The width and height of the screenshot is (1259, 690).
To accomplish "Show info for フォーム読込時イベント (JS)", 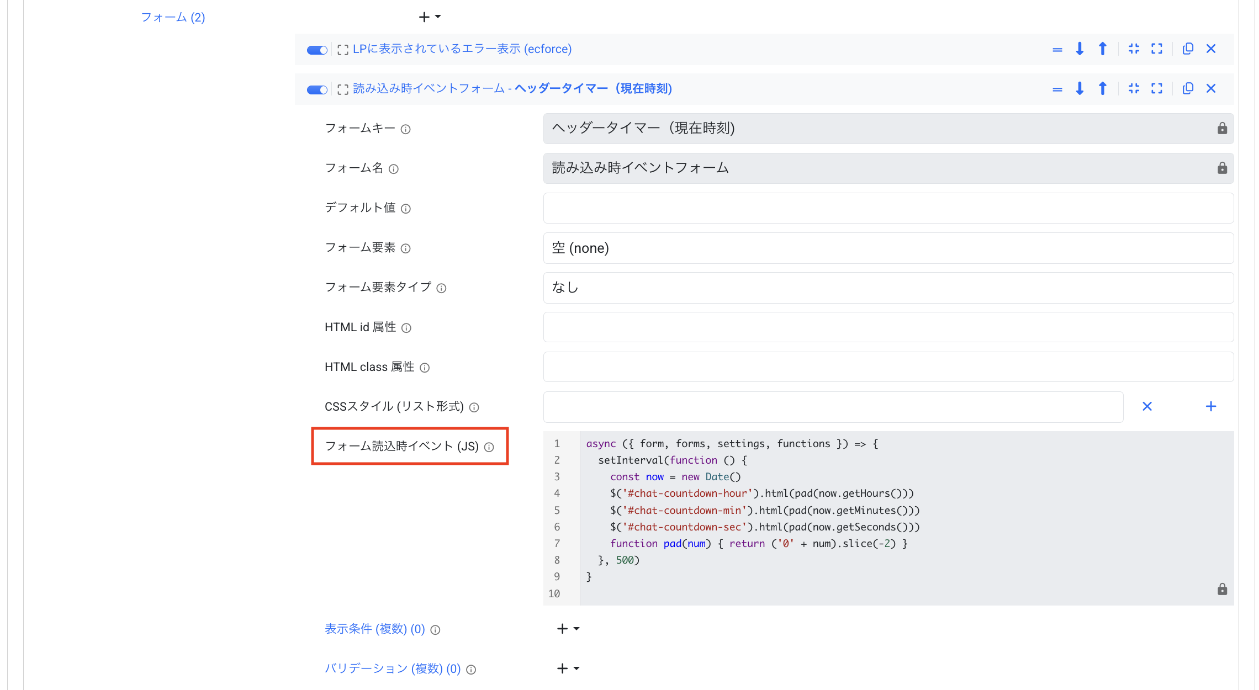I will pos(489,447).
